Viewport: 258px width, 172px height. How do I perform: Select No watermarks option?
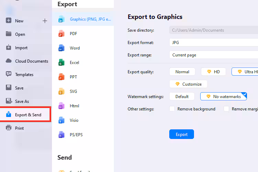pyautogui.click(x=224, y=97)
